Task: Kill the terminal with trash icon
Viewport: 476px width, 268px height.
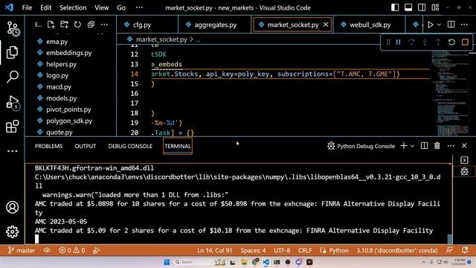Action: click(x=437, y=146)
